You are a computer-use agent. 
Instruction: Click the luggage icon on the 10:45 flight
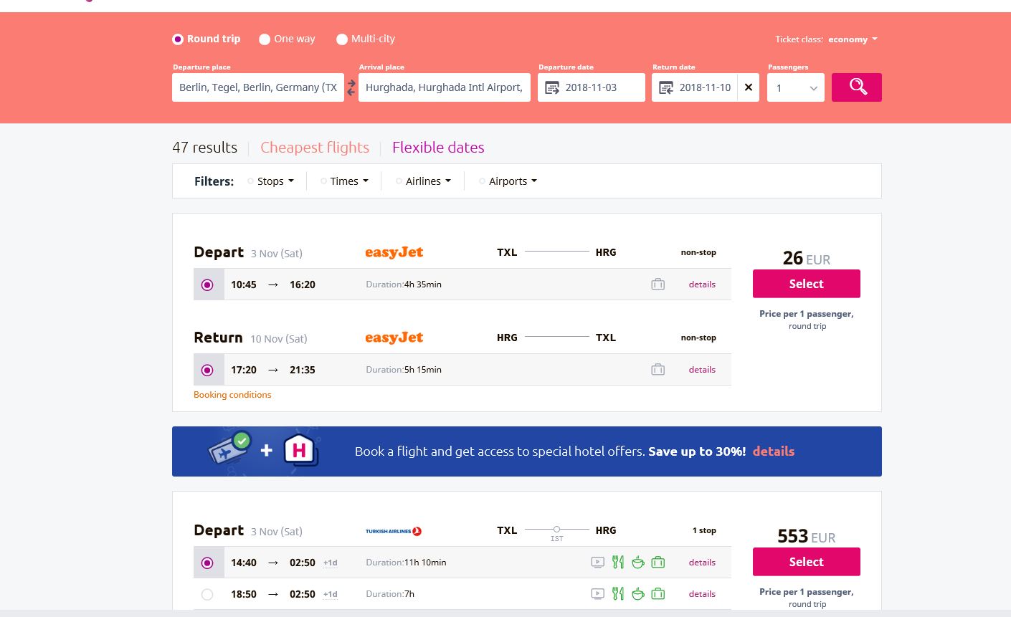[658, 284]
